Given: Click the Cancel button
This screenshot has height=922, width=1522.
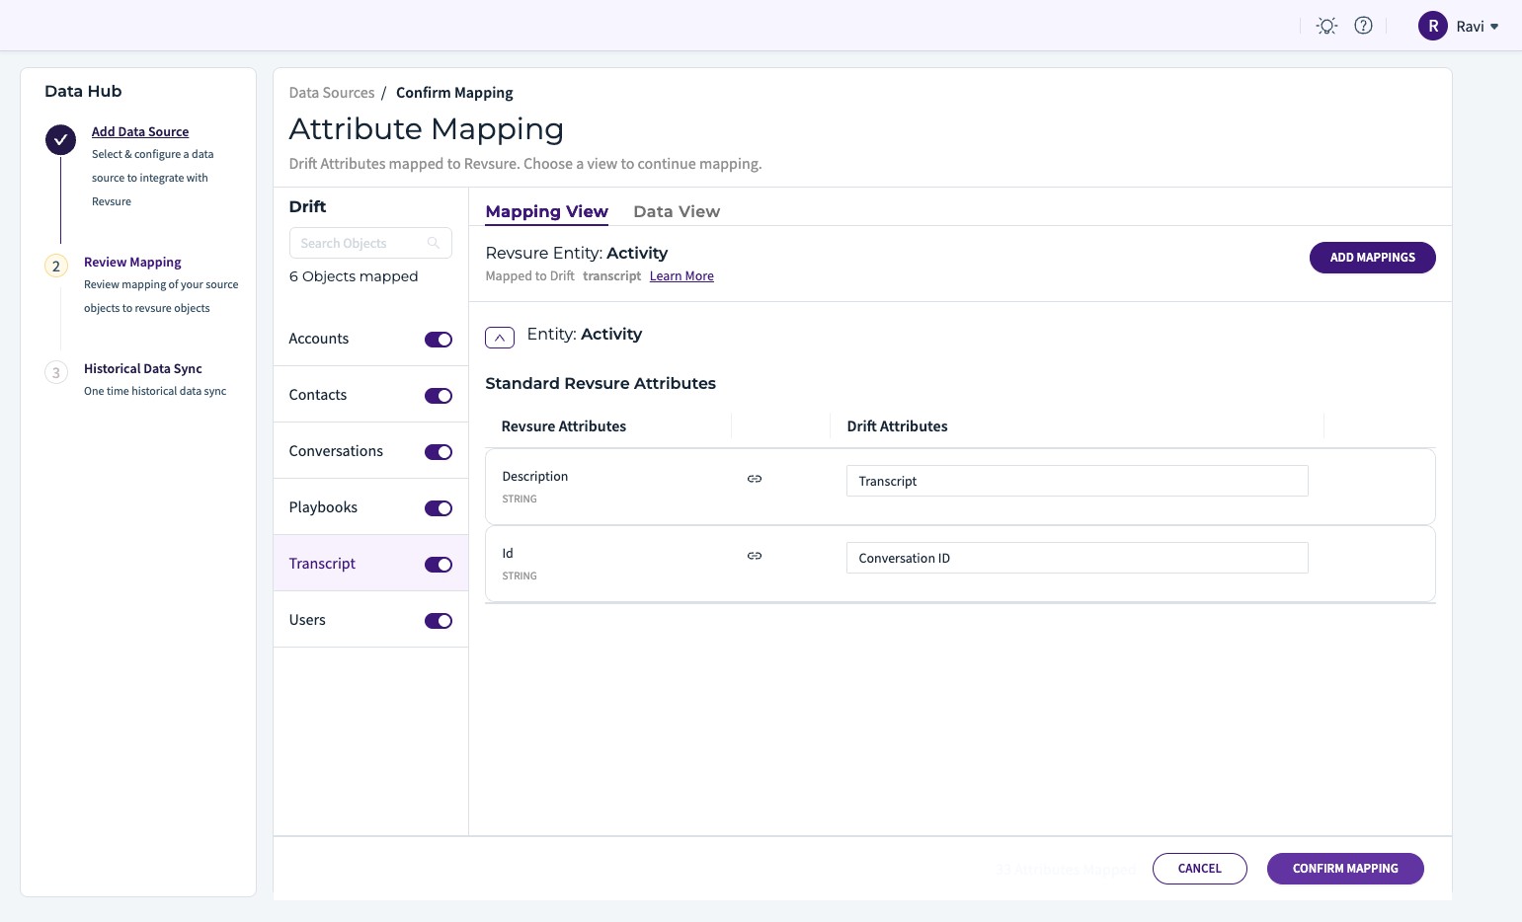Looking at the screenshot, I should coord(1199,869).
